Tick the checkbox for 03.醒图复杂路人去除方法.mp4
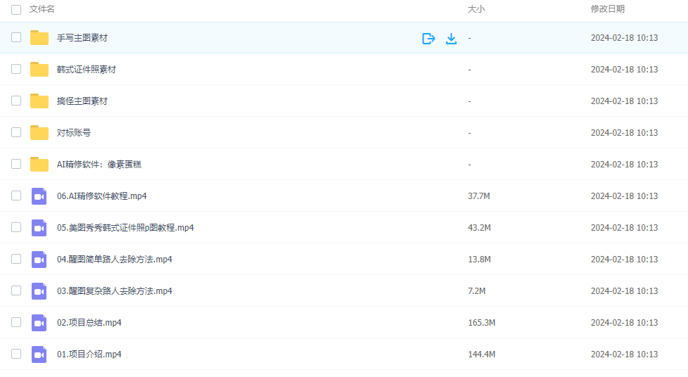 (x=16, y=291)
